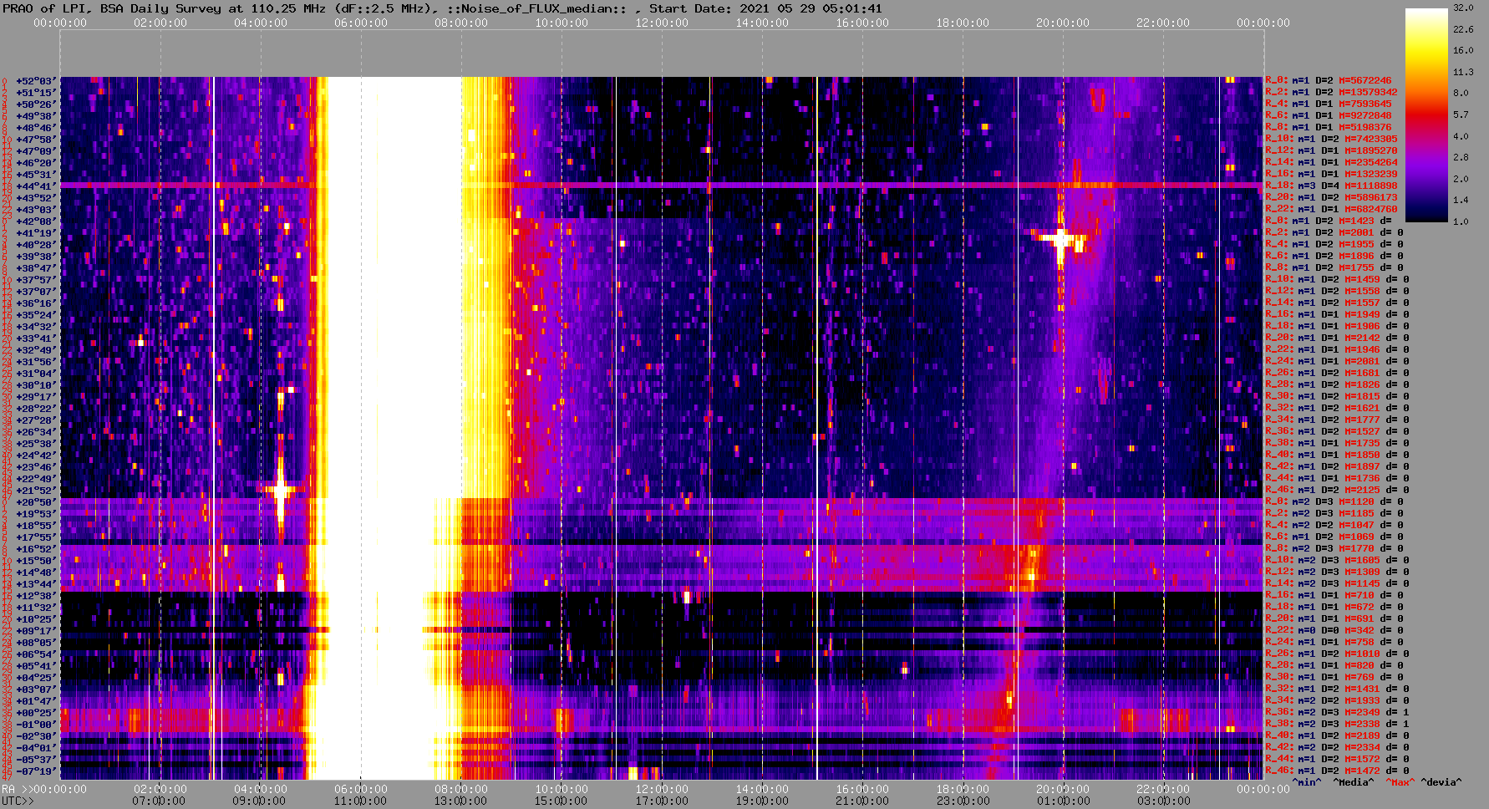This screenshot has height=809, width=1489.
Task: Click the R_22 row with m=0 D=0 M=342
Action: pyautogui.click(x=1334, y=630)
